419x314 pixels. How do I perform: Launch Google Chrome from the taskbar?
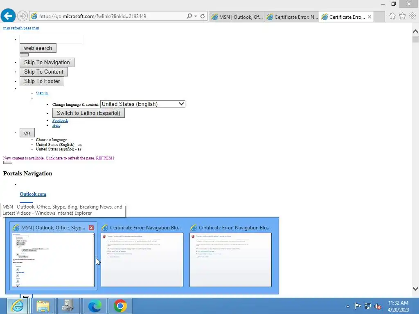(120, 306)
